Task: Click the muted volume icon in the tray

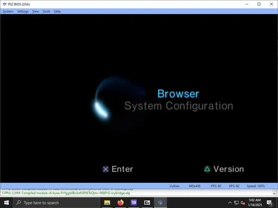Action: coord(243,203)
